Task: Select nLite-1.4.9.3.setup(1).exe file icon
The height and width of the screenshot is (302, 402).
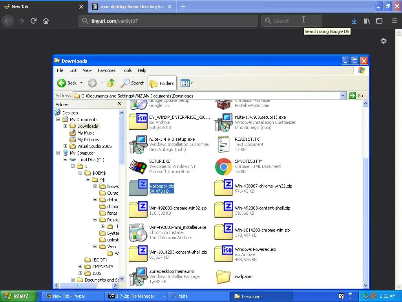Action: pos(224,123)
